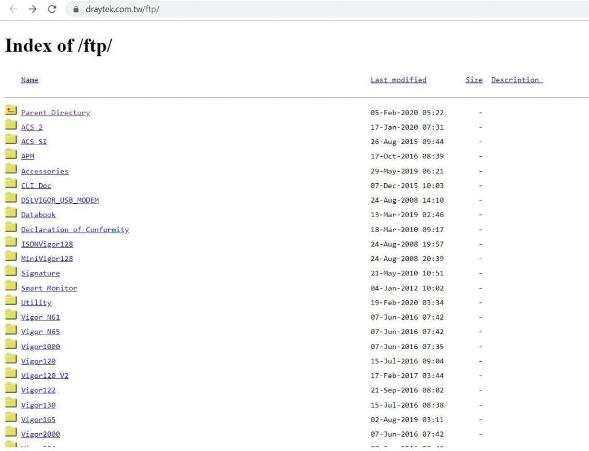The image size is (589, 451).
Task: Open the Smart Monitor folder link
Action: point(49,288)
